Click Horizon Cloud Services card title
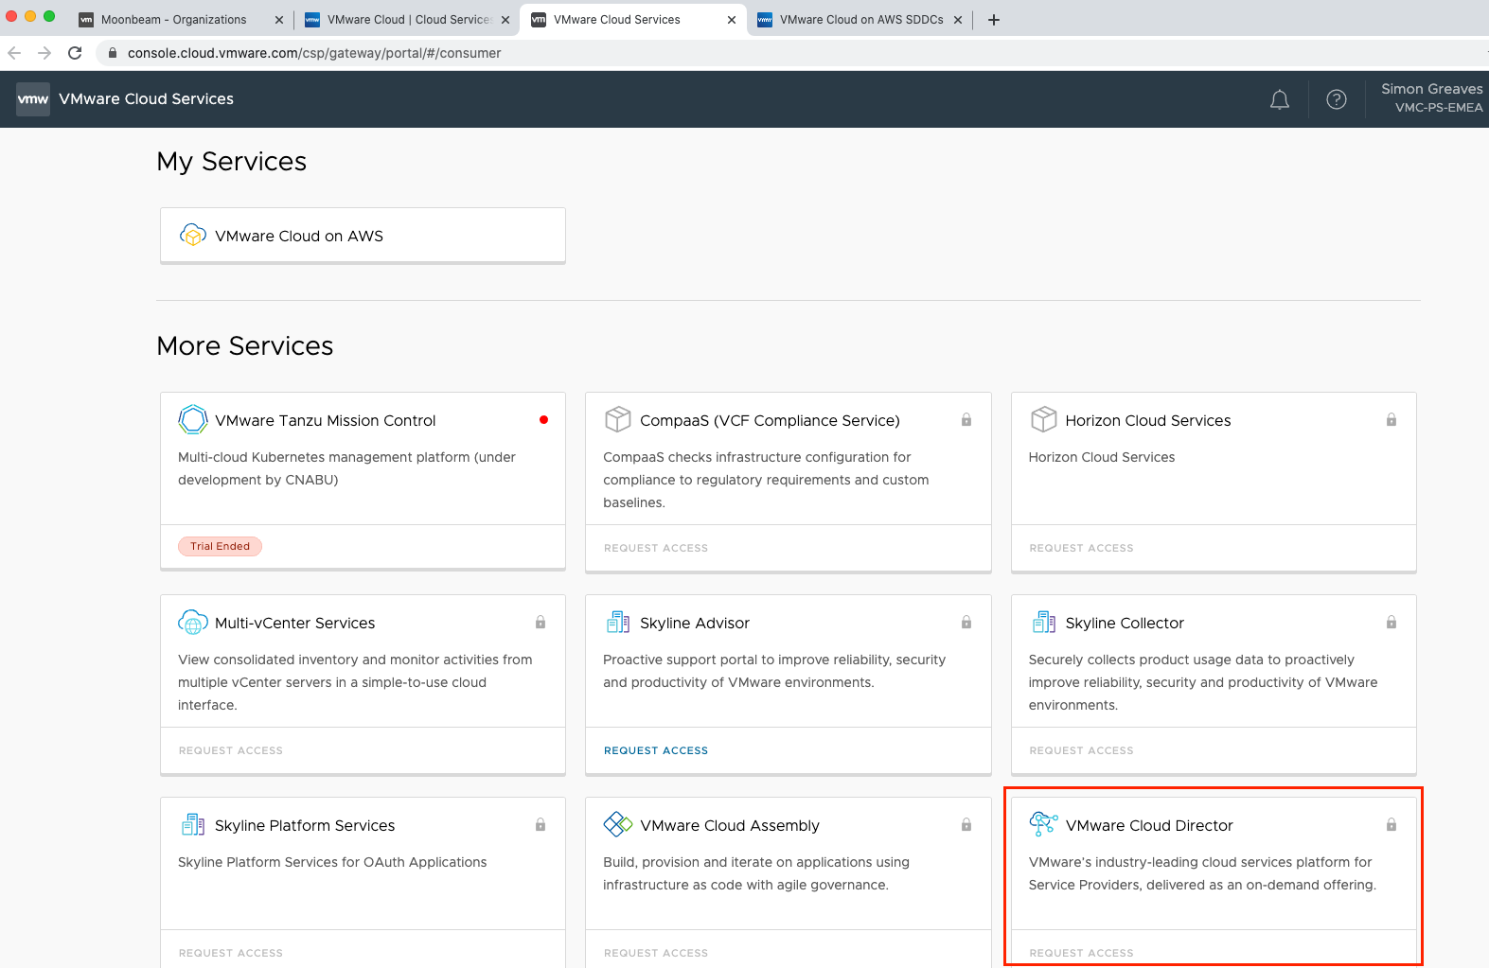The width and height of the screenshot is (1489, 968). (x=1148, y=420)
